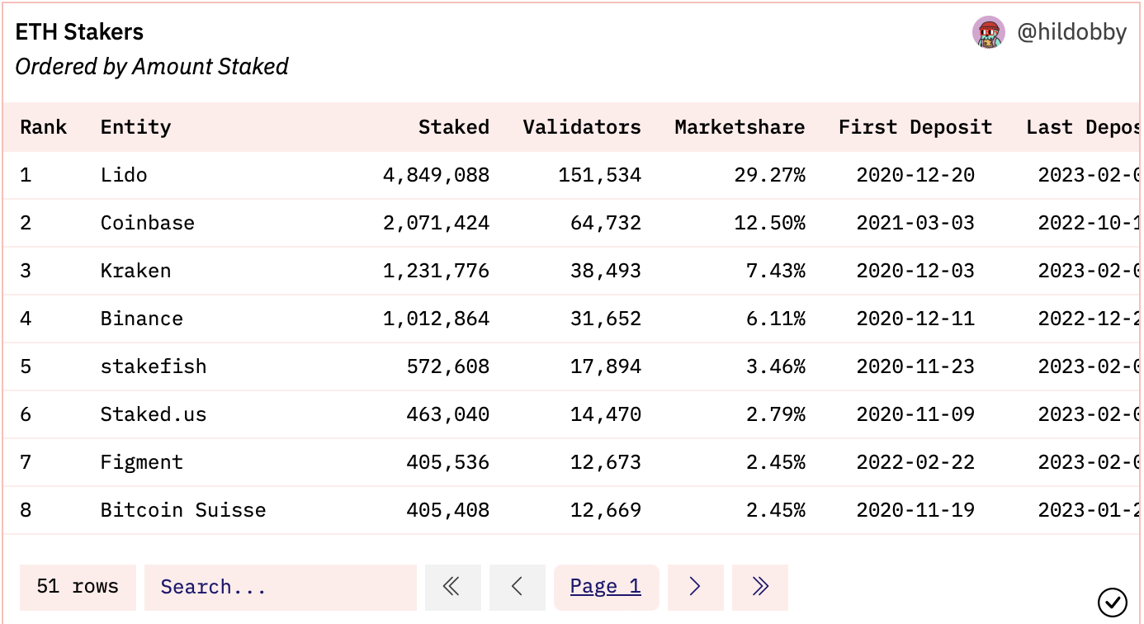Click the staked value 1,012,864
Image resolution: width=1144 pixels, height=624 pixels.
pyautogui.click(x=436, y=319)
